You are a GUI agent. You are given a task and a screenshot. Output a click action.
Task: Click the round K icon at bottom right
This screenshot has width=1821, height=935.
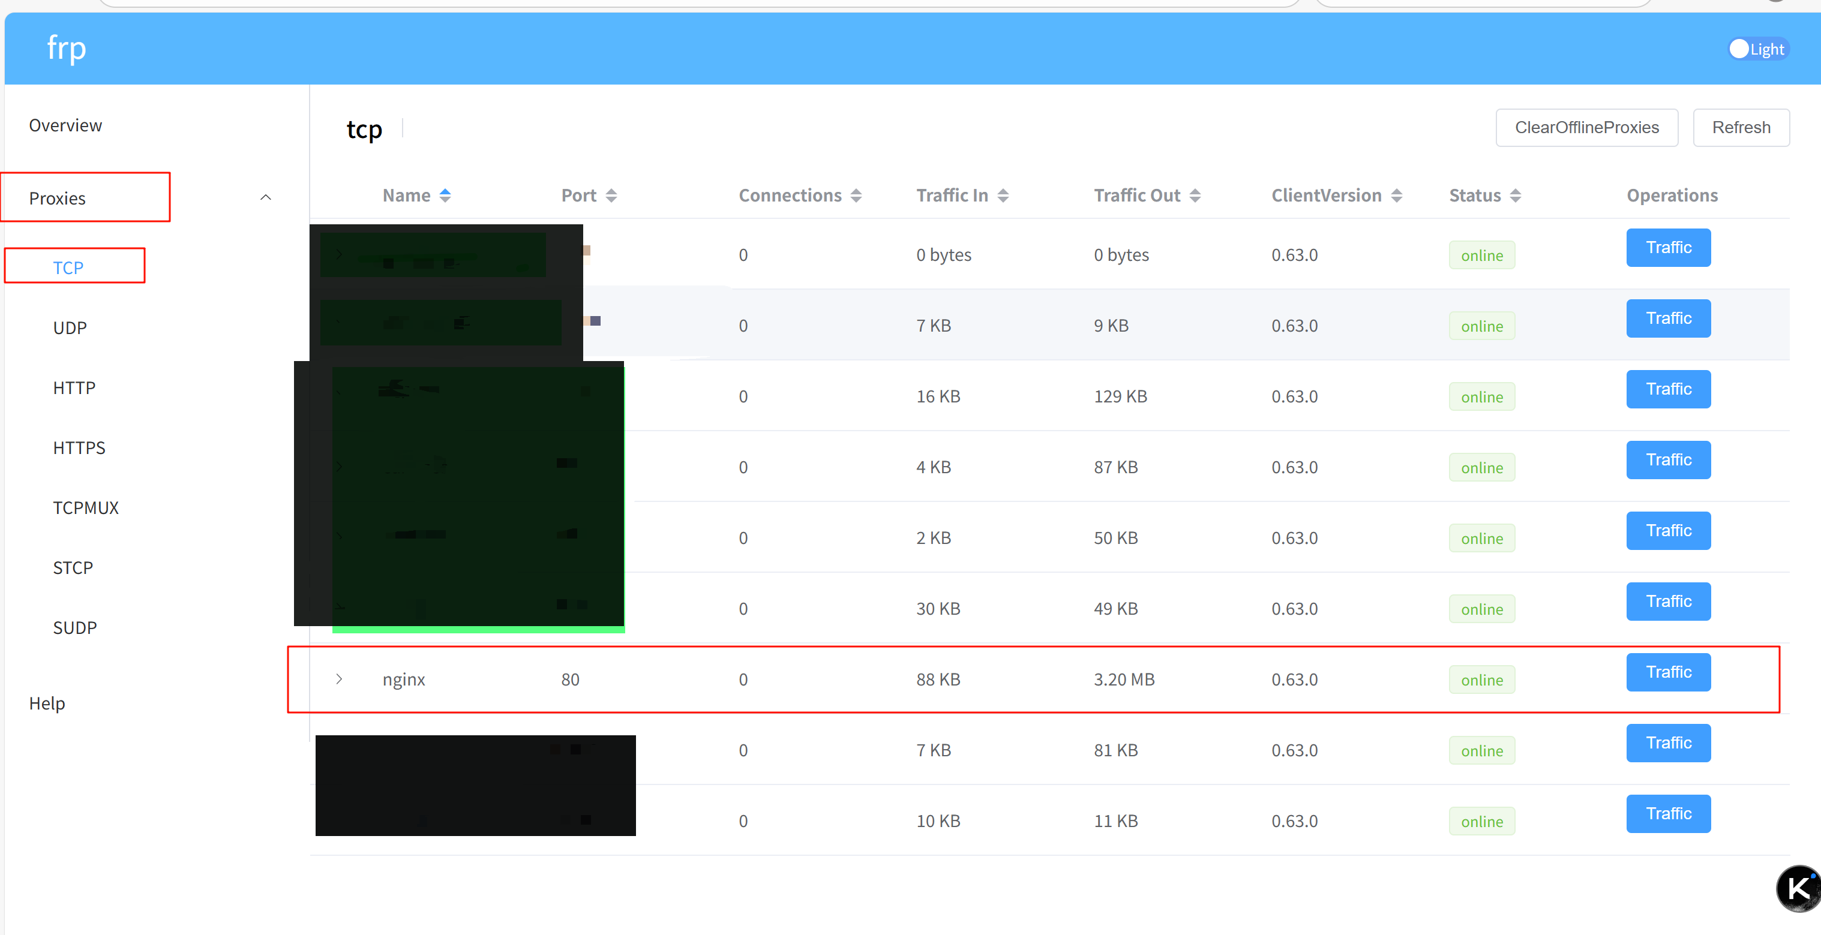coord(1798,888)
